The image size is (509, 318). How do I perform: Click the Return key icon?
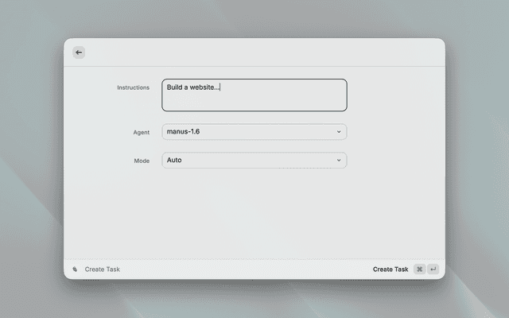(433, 270)
